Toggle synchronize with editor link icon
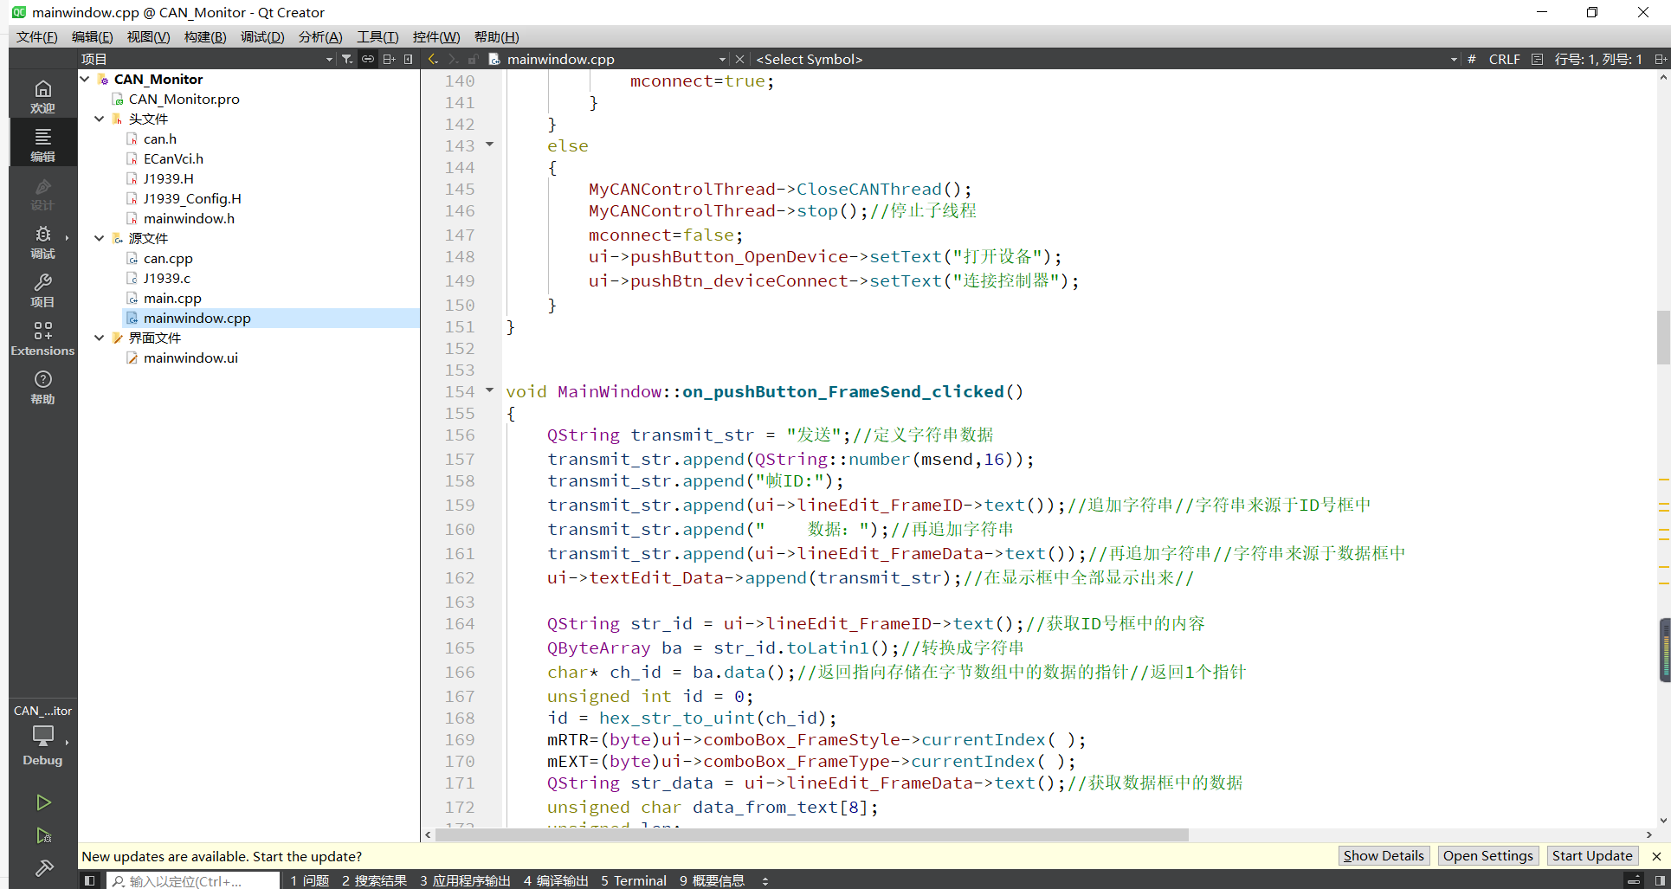This screenshot has height=889, width=1671. (x=368, y=59)
